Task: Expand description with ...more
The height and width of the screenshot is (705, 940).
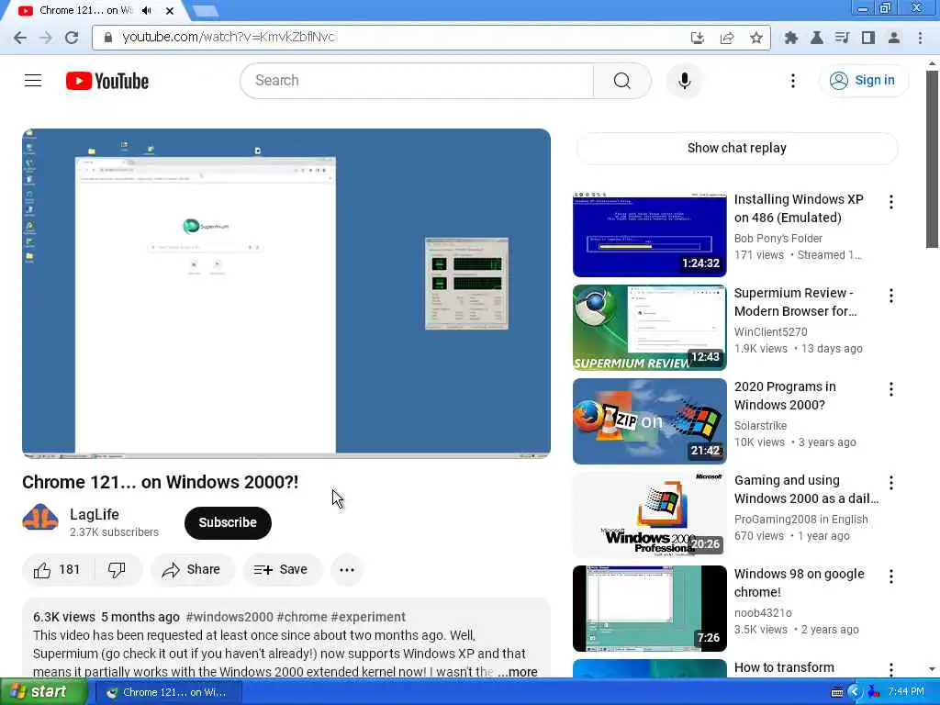Action: [x=518, y=672]
